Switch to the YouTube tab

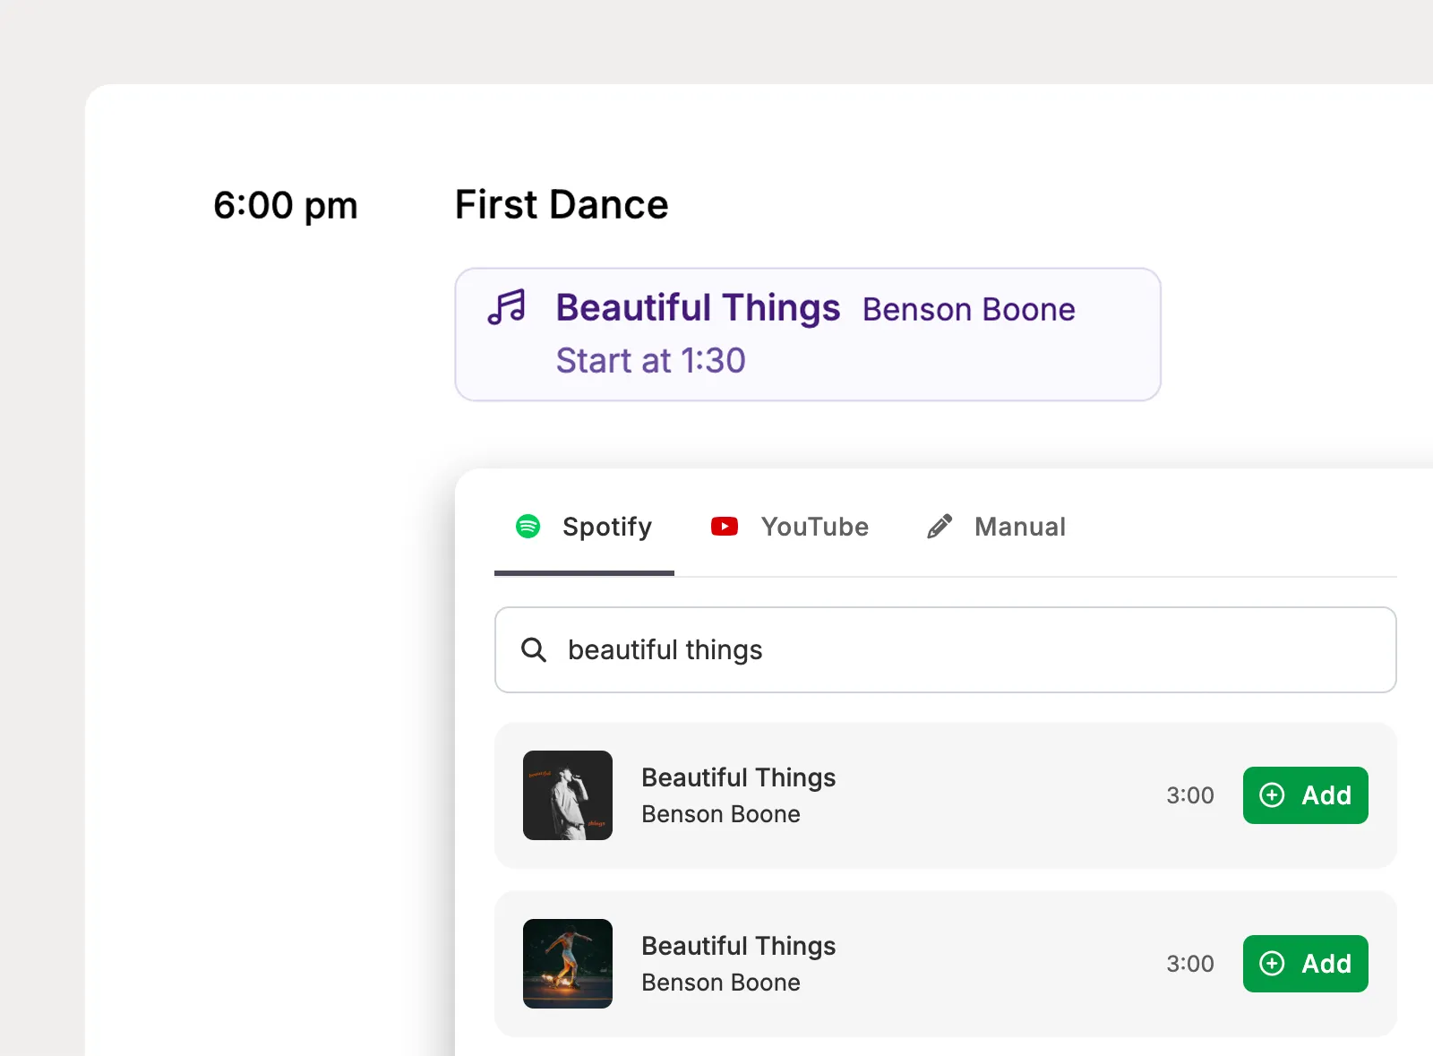tap(790, 527)
